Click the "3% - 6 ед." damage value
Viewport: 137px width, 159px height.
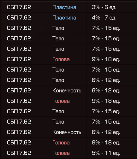click(x=104, y=7)
